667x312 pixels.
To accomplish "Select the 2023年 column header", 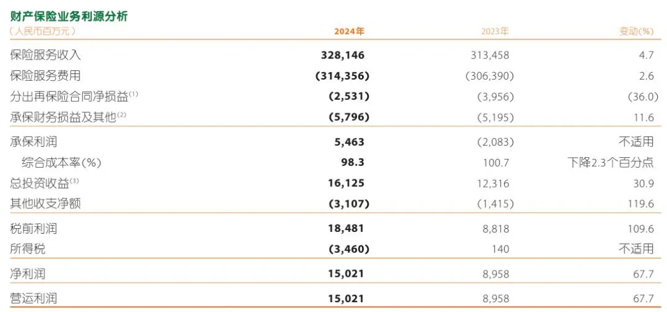I will tap(495, 31).
